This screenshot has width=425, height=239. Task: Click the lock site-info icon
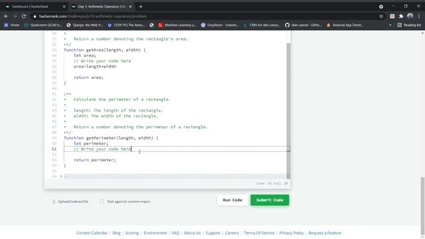point(35,16)
